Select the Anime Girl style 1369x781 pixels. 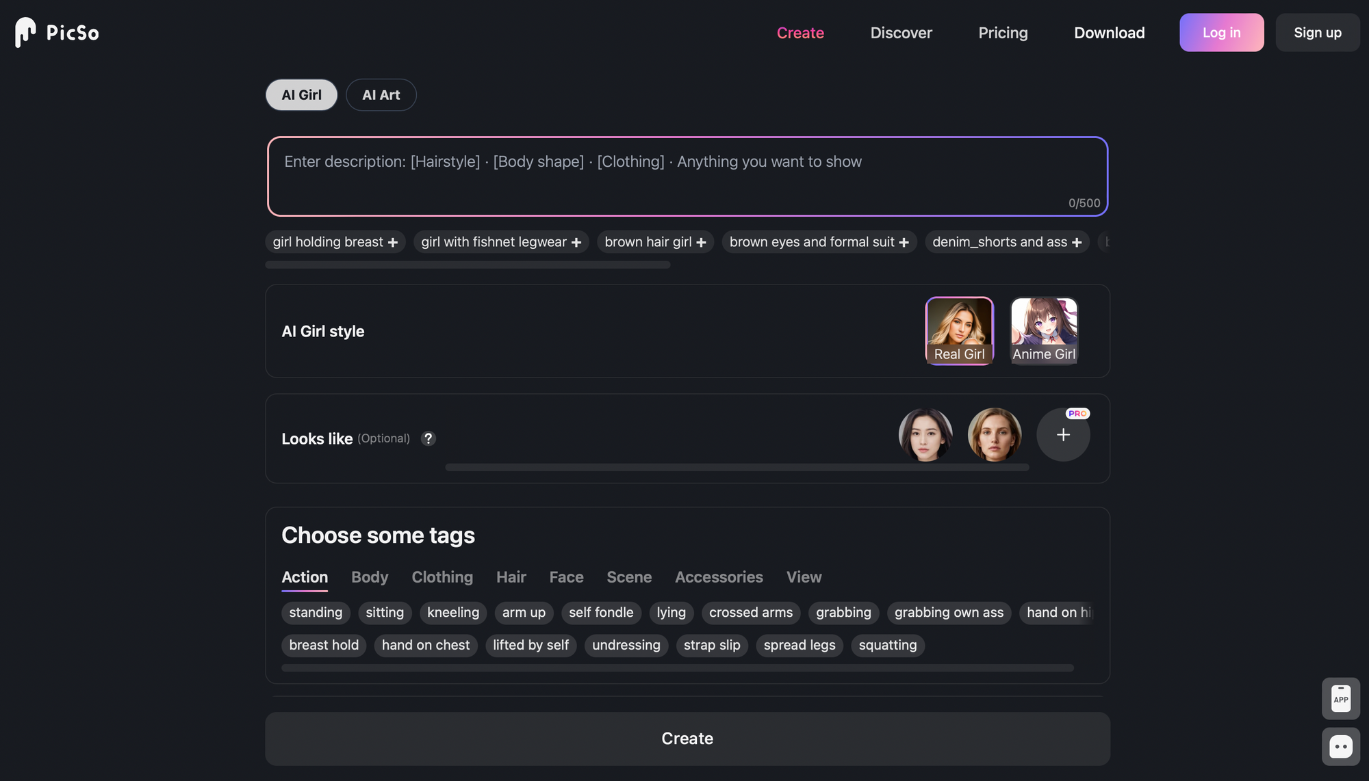tap(1044, 331)
